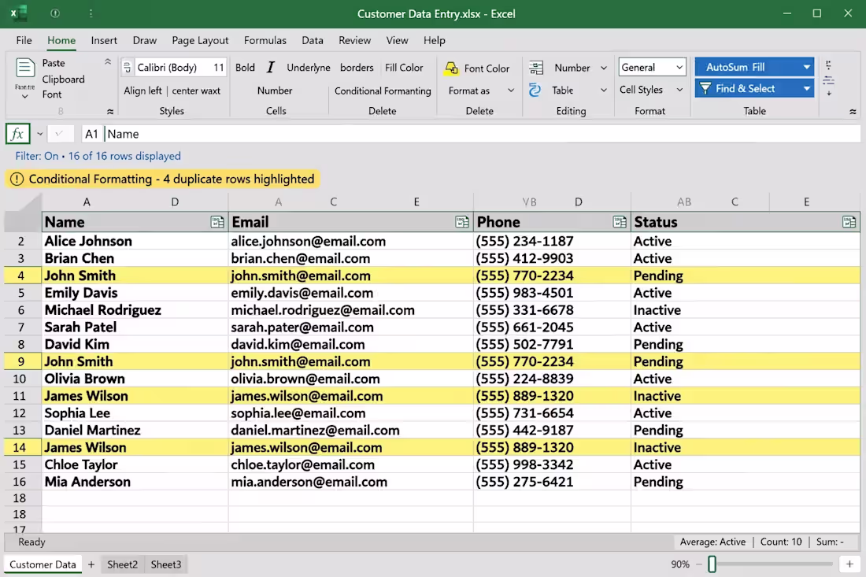Click the Count: 10 status bar entry
866x577 pixels.
coord(780,542)
